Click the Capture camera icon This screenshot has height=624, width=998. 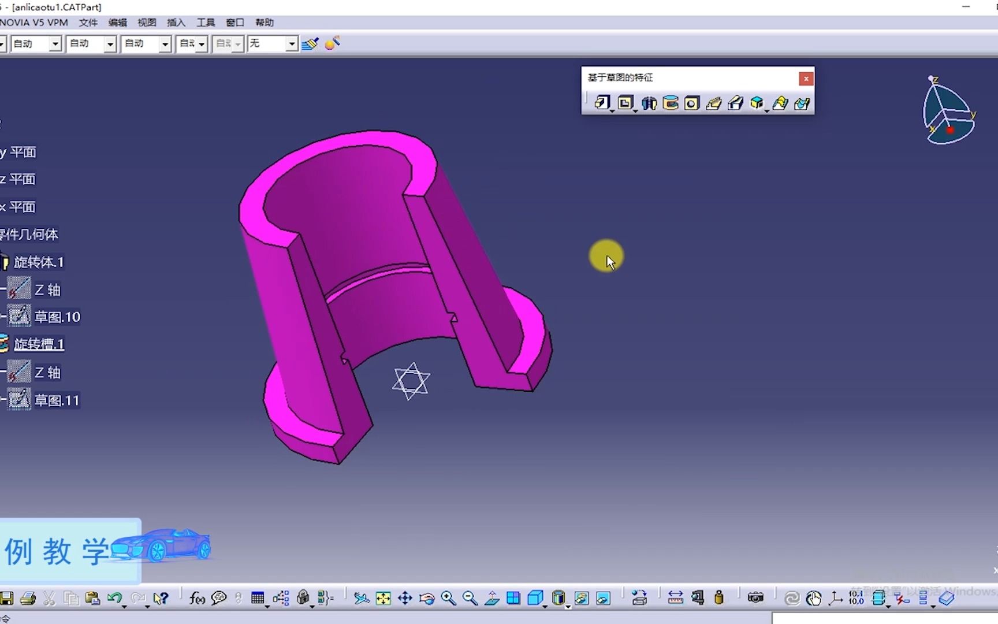pos(755,598)
